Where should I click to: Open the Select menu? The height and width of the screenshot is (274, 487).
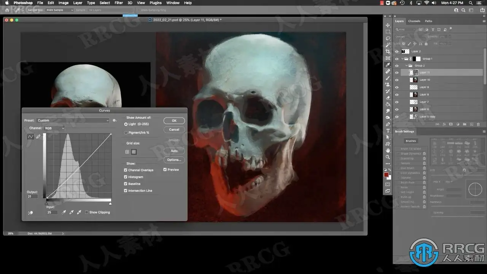105,3
